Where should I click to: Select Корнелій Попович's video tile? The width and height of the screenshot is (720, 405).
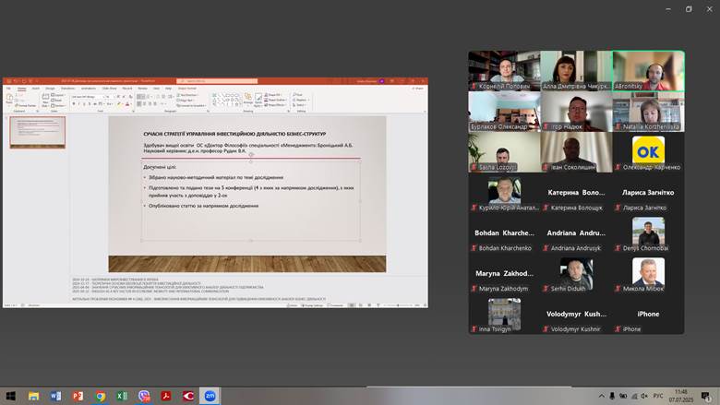point(504,70)
